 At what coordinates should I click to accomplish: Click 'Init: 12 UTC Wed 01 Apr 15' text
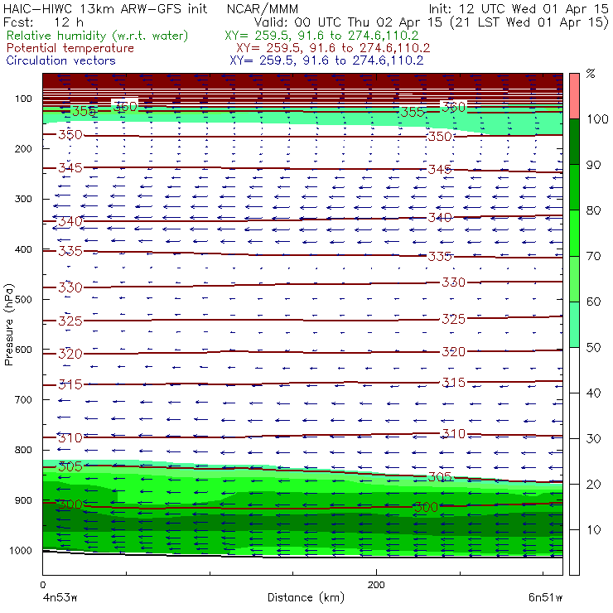pyautogui.click(x=519, y=8)
